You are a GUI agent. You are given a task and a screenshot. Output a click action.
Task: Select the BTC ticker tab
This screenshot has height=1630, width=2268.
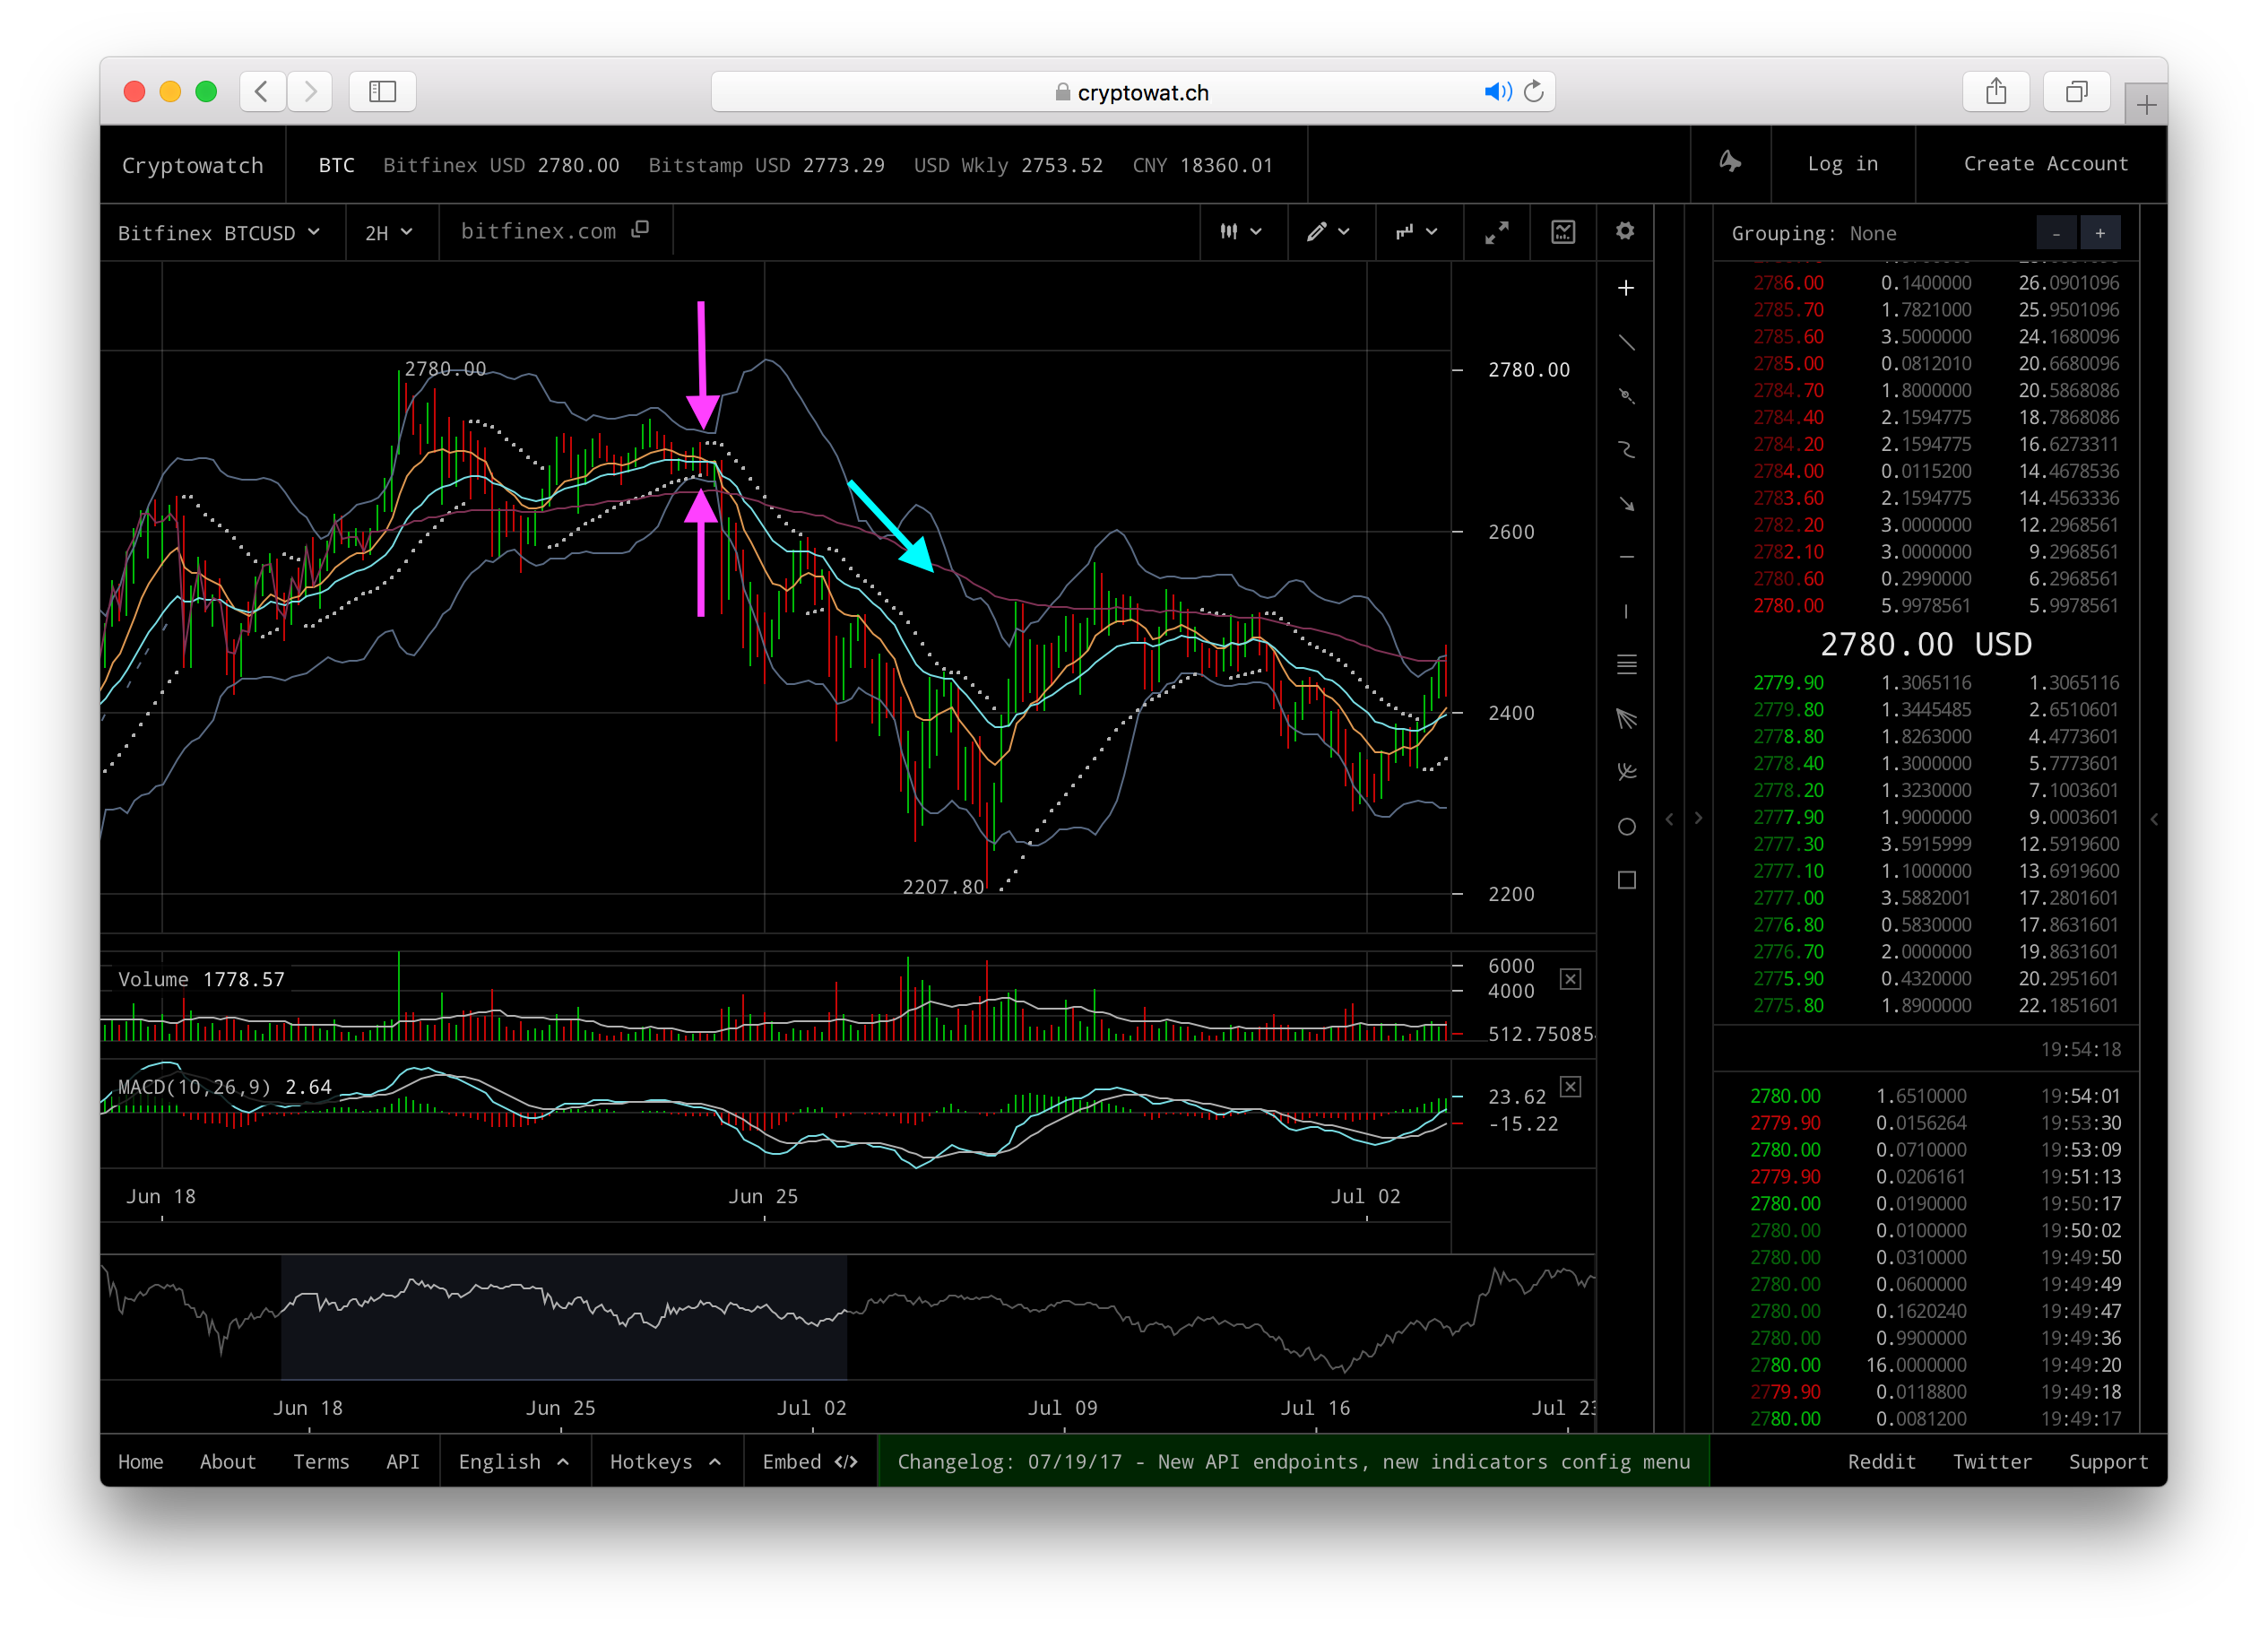(x=336, y=165)
